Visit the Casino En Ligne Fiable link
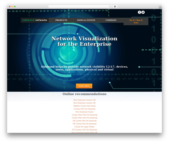169x143 pixels. point(84,127)
